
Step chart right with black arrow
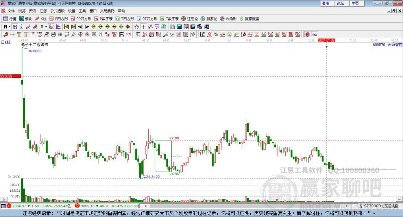tap(87, 27)
